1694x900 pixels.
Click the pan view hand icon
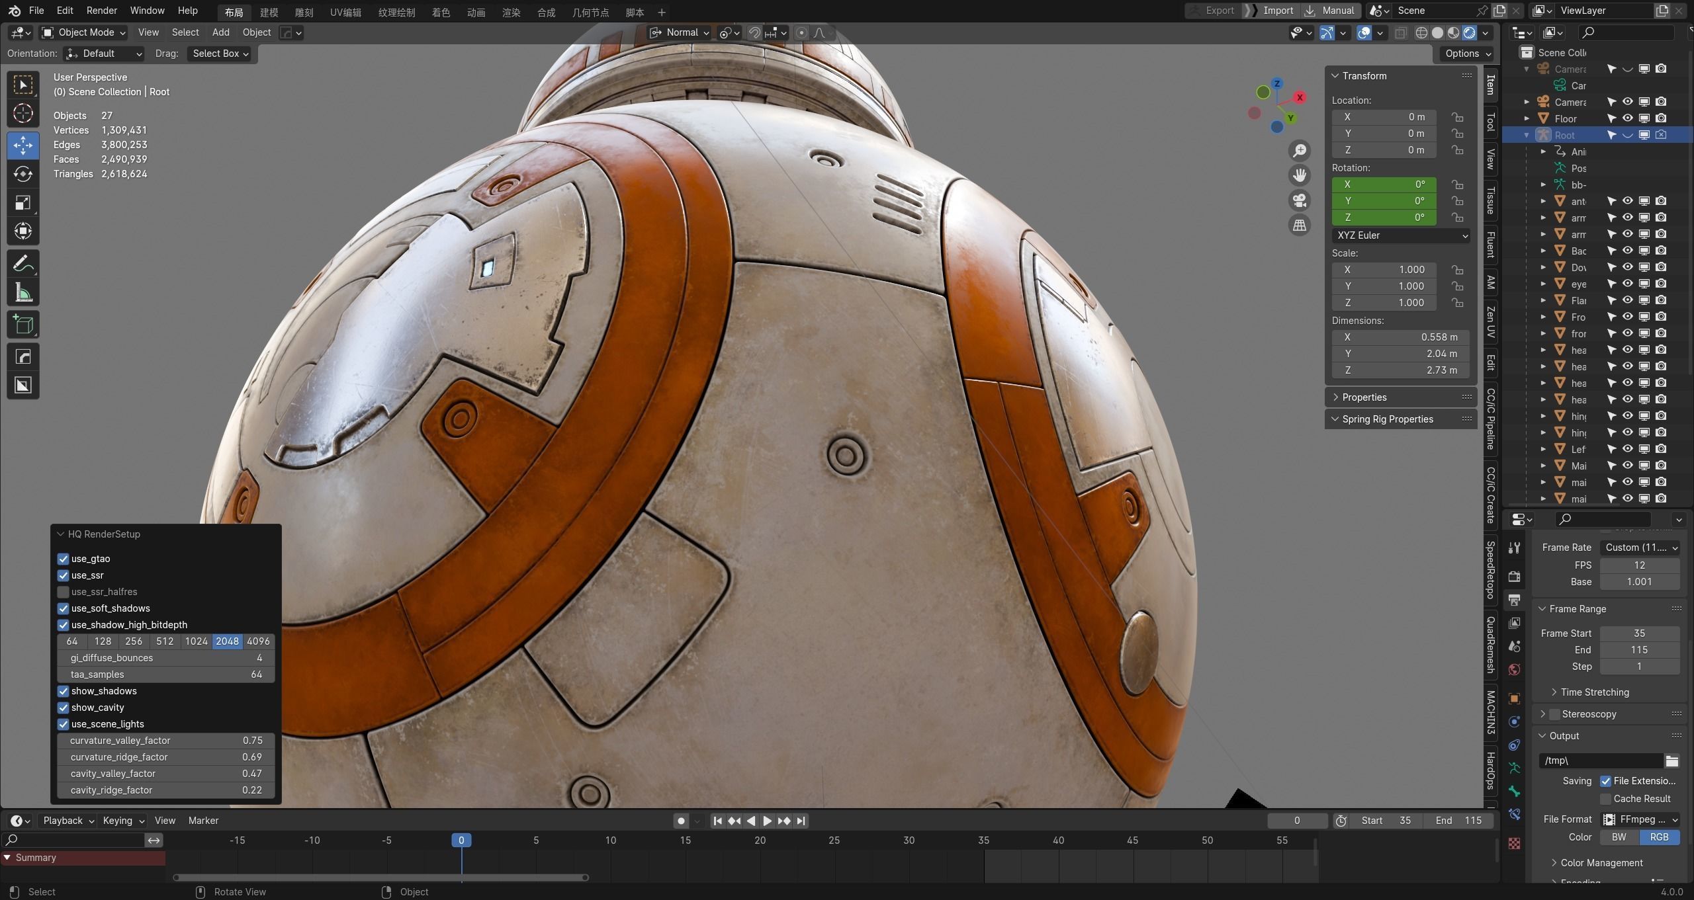pos(1300,175)
